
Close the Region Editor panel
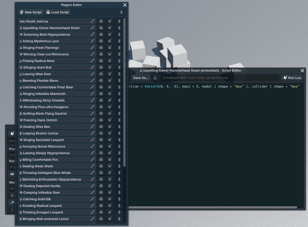pos(125,5)
